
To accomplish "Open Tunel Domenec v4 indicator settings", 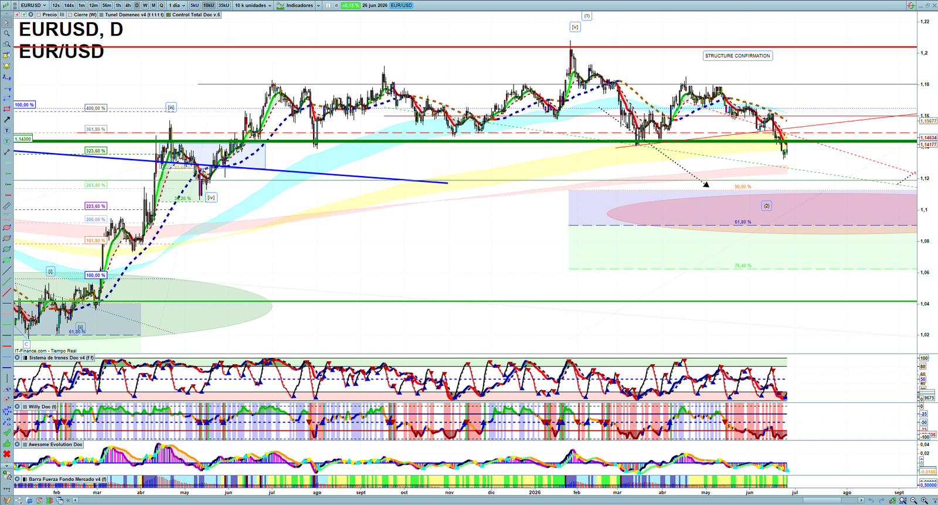I will pos(131,15).
